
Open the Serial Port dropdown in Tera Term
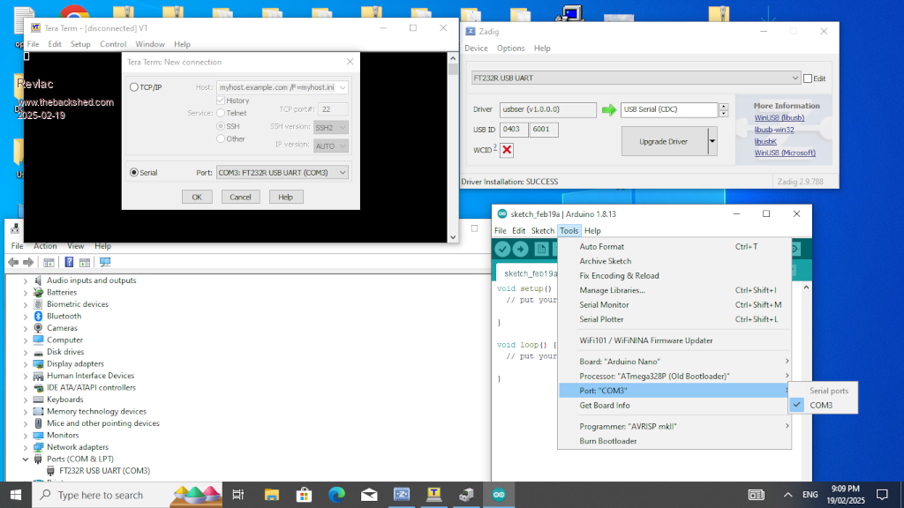tap(343, 172)
